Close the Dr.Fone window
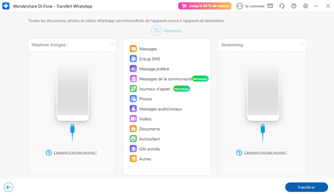This screenshot has width=334, height=196. click(328, 6)
